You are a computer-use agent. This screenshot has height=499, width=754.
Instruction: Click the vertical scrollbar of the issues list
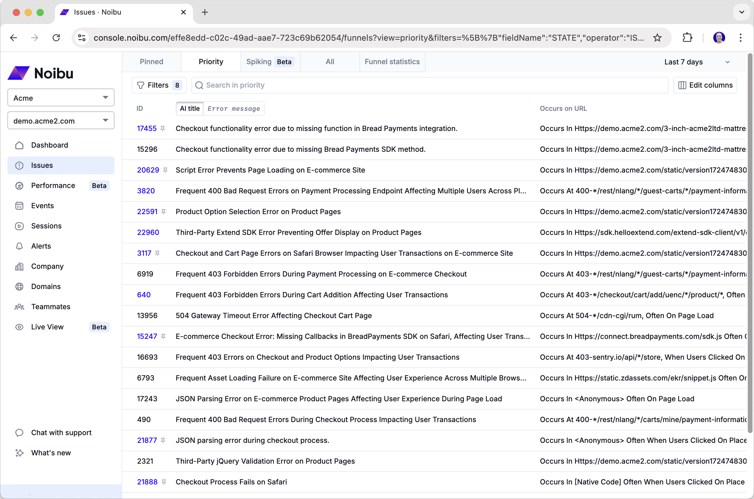(750, 242)
